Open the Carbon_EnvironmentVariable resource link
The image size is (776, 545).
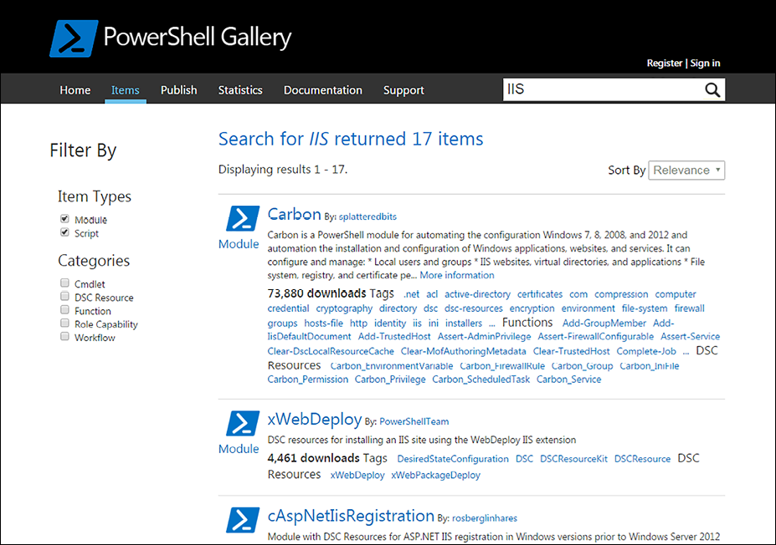[392, 366]
